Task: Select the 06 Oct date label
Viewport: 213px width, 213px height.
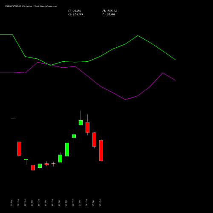Action: (x=18, y=203)
